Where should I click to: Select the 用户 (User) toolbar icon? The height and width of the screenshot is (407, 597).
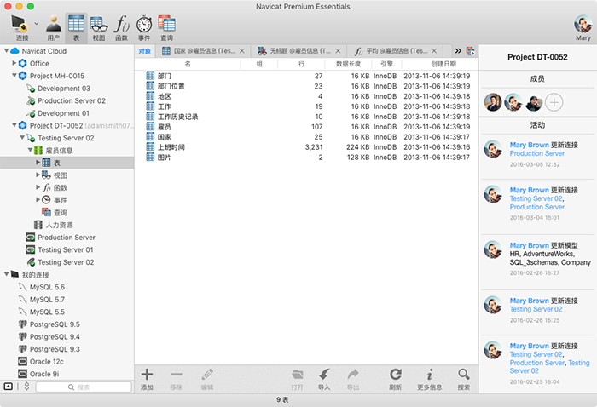click(53, 27)
